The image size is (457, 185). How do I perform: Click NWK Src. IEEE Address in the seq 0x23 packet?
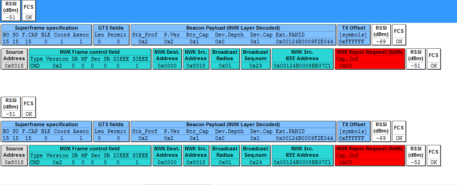click(303, 59)
